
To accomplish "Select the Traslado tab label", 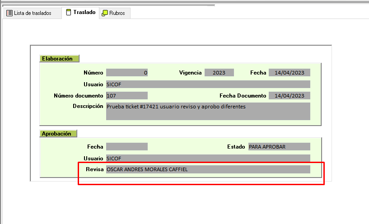I will pyautogui.click(x=84, y=12).
